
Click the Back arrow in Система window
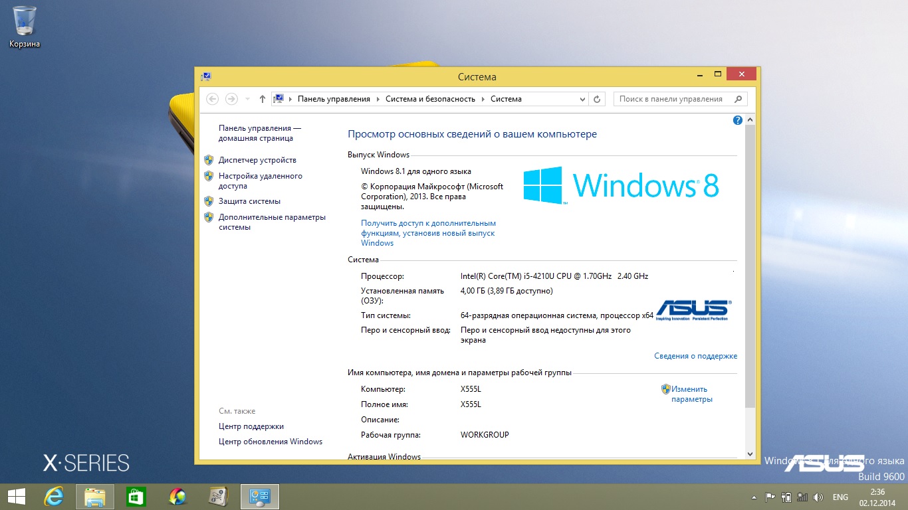213,99
